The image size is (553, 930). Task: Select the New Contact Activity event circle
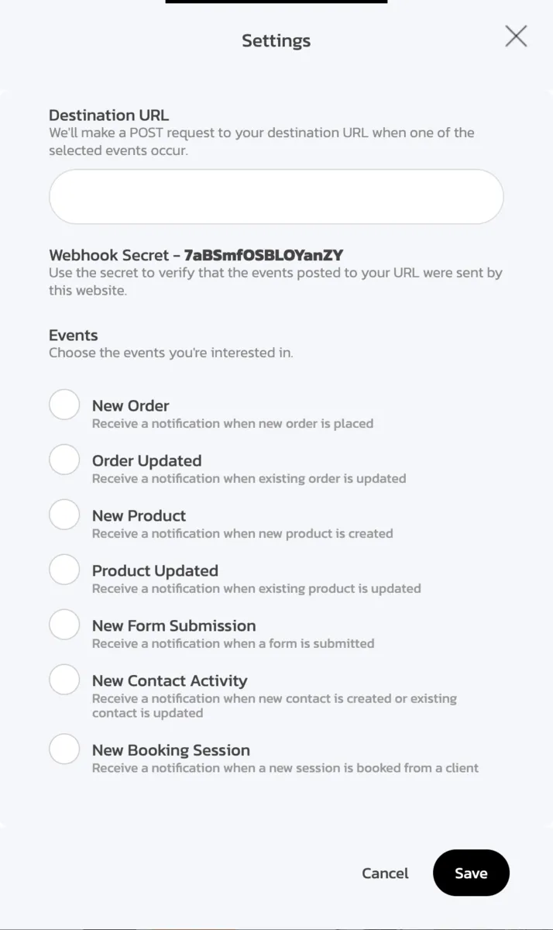coord(64,680)
